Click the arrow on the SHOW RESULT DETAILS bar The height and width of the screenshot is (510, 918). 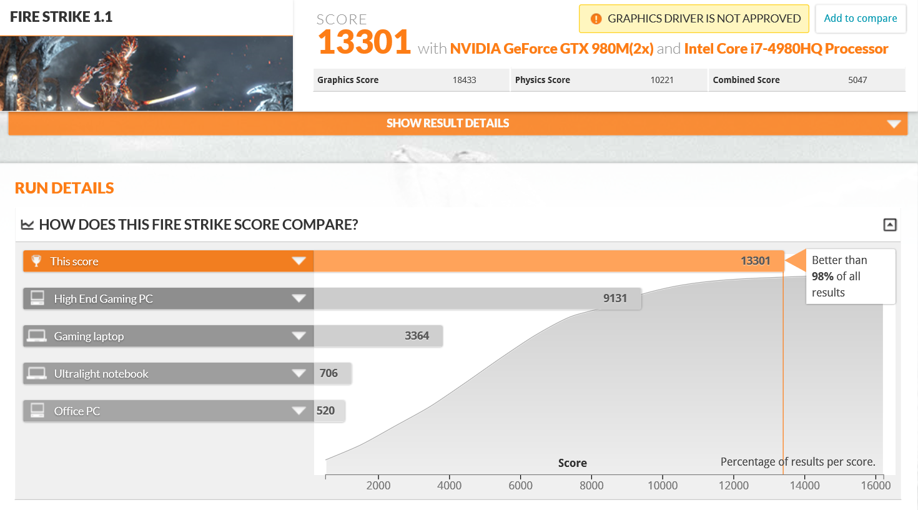tap(894, 124)
